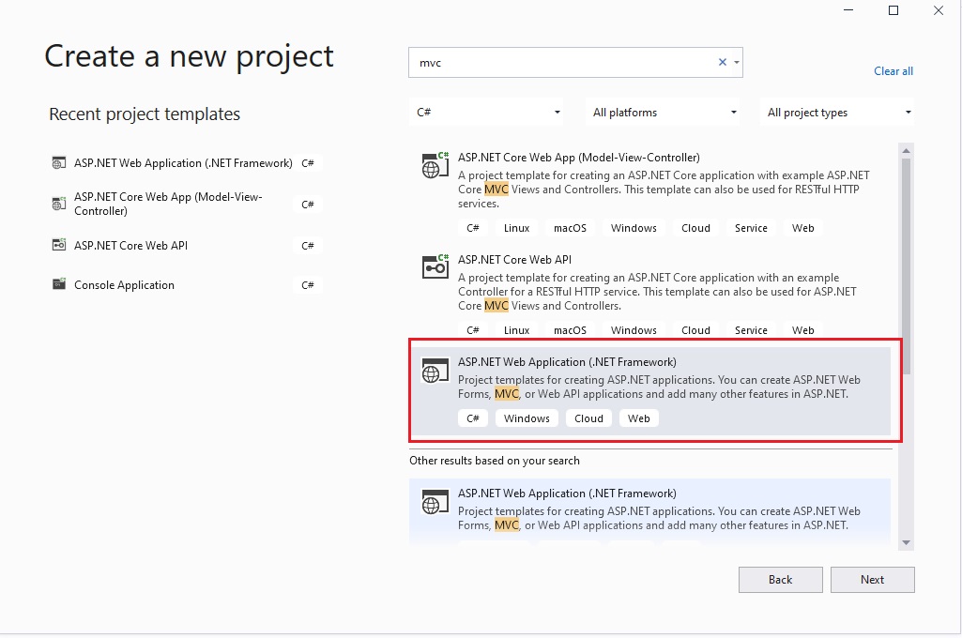The height and width of the screenshot is (638, 962).
Task: Click the Windows tag under ASP.NET Core Web App (Model-View-Controller)
Action: pyautogui.click(x=634, y=228)
